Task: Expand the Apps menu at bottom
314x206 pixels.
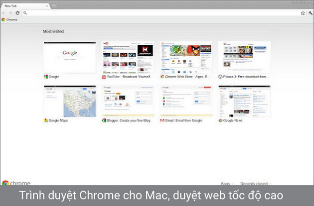Action: tap(227, 184)
